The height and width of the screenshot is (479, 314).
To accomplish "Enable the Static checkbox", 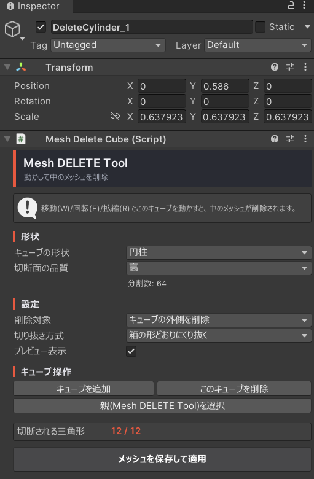I will 260,27.
